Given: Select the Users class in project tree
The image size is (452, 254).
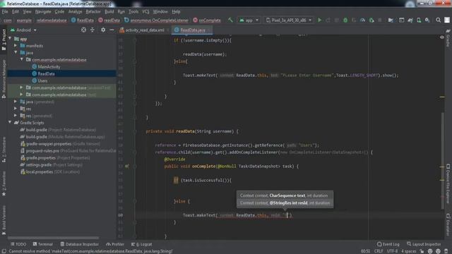Looking at the screenshot, I should tap(42, 80).
